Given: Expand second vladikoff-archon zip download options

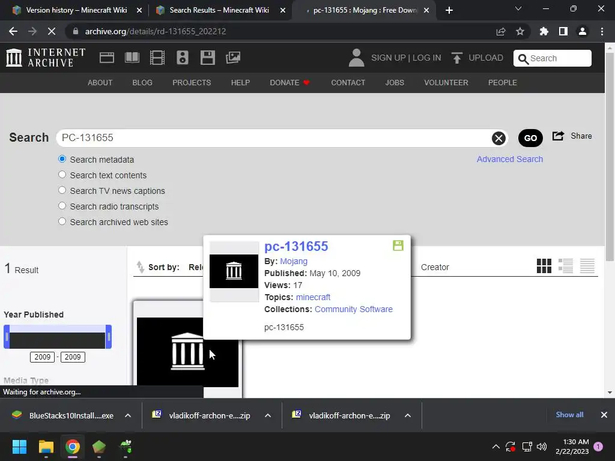Looking at the screenshot, I should (408, 415).
